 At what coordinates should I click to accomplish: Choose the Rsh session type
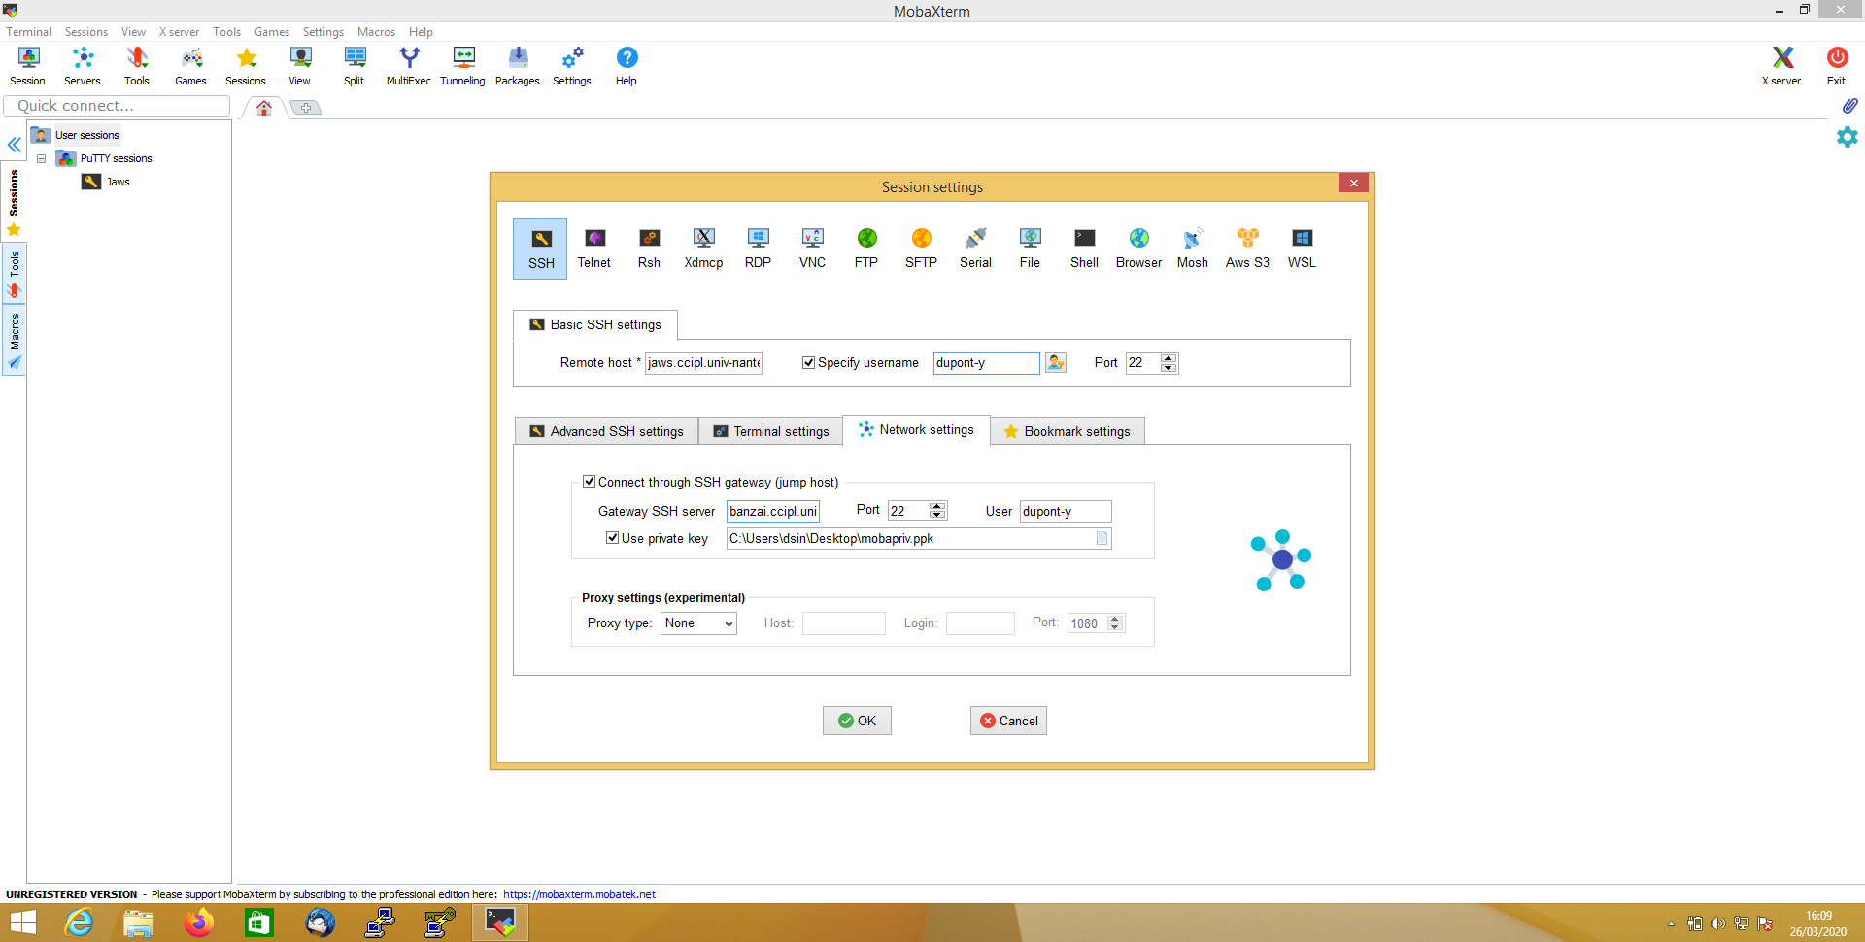(x=649, y=249)
